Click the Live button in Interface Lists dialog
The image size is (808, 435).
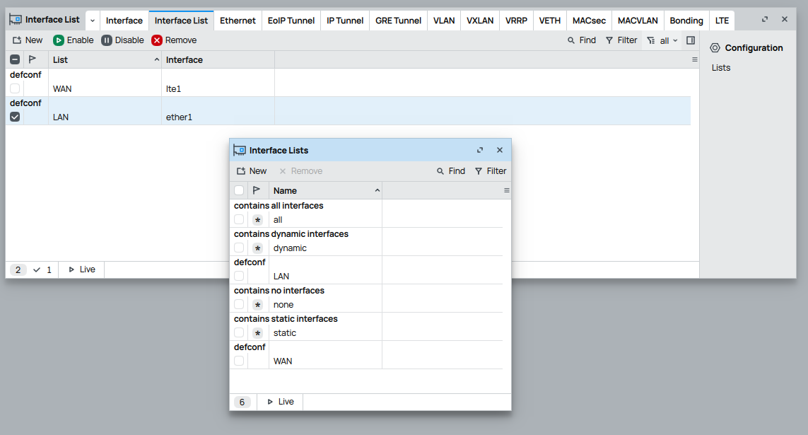tap(281, 402)
